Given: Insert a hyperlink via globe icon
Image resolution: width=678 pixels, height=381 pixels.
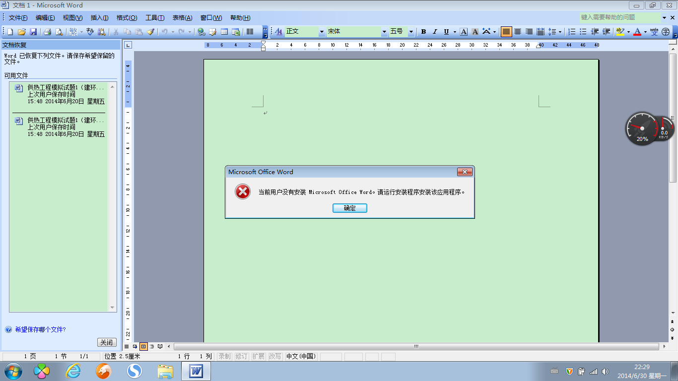Looking at the screenshot, I should tap(201, 32).
